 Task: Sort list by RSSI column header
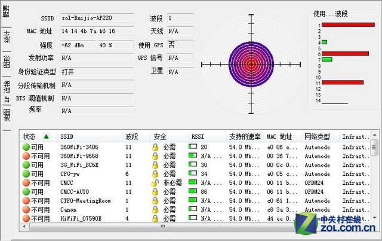pyautogui.click(x=207, y=136)
